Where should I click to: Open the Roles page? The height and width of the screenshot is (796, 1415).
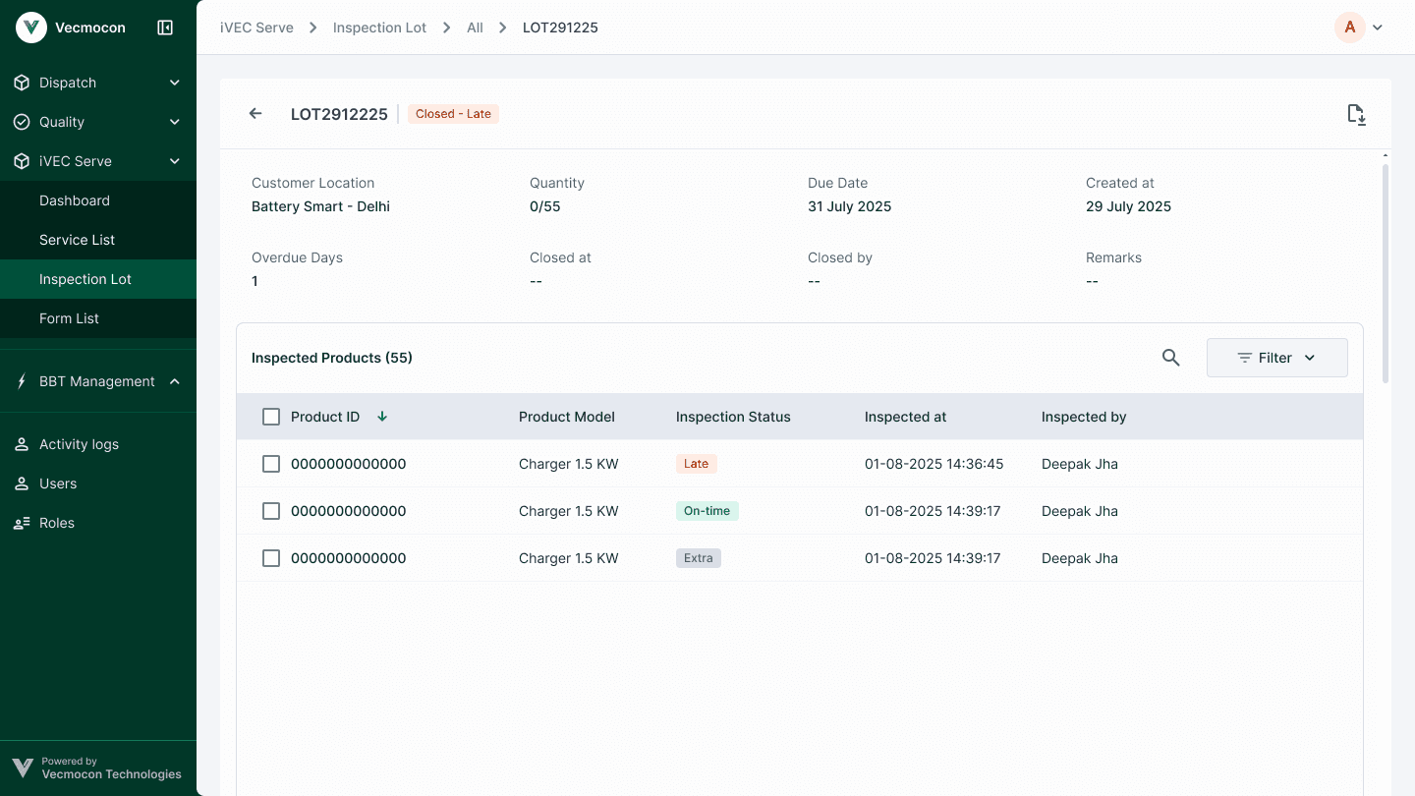98,523
